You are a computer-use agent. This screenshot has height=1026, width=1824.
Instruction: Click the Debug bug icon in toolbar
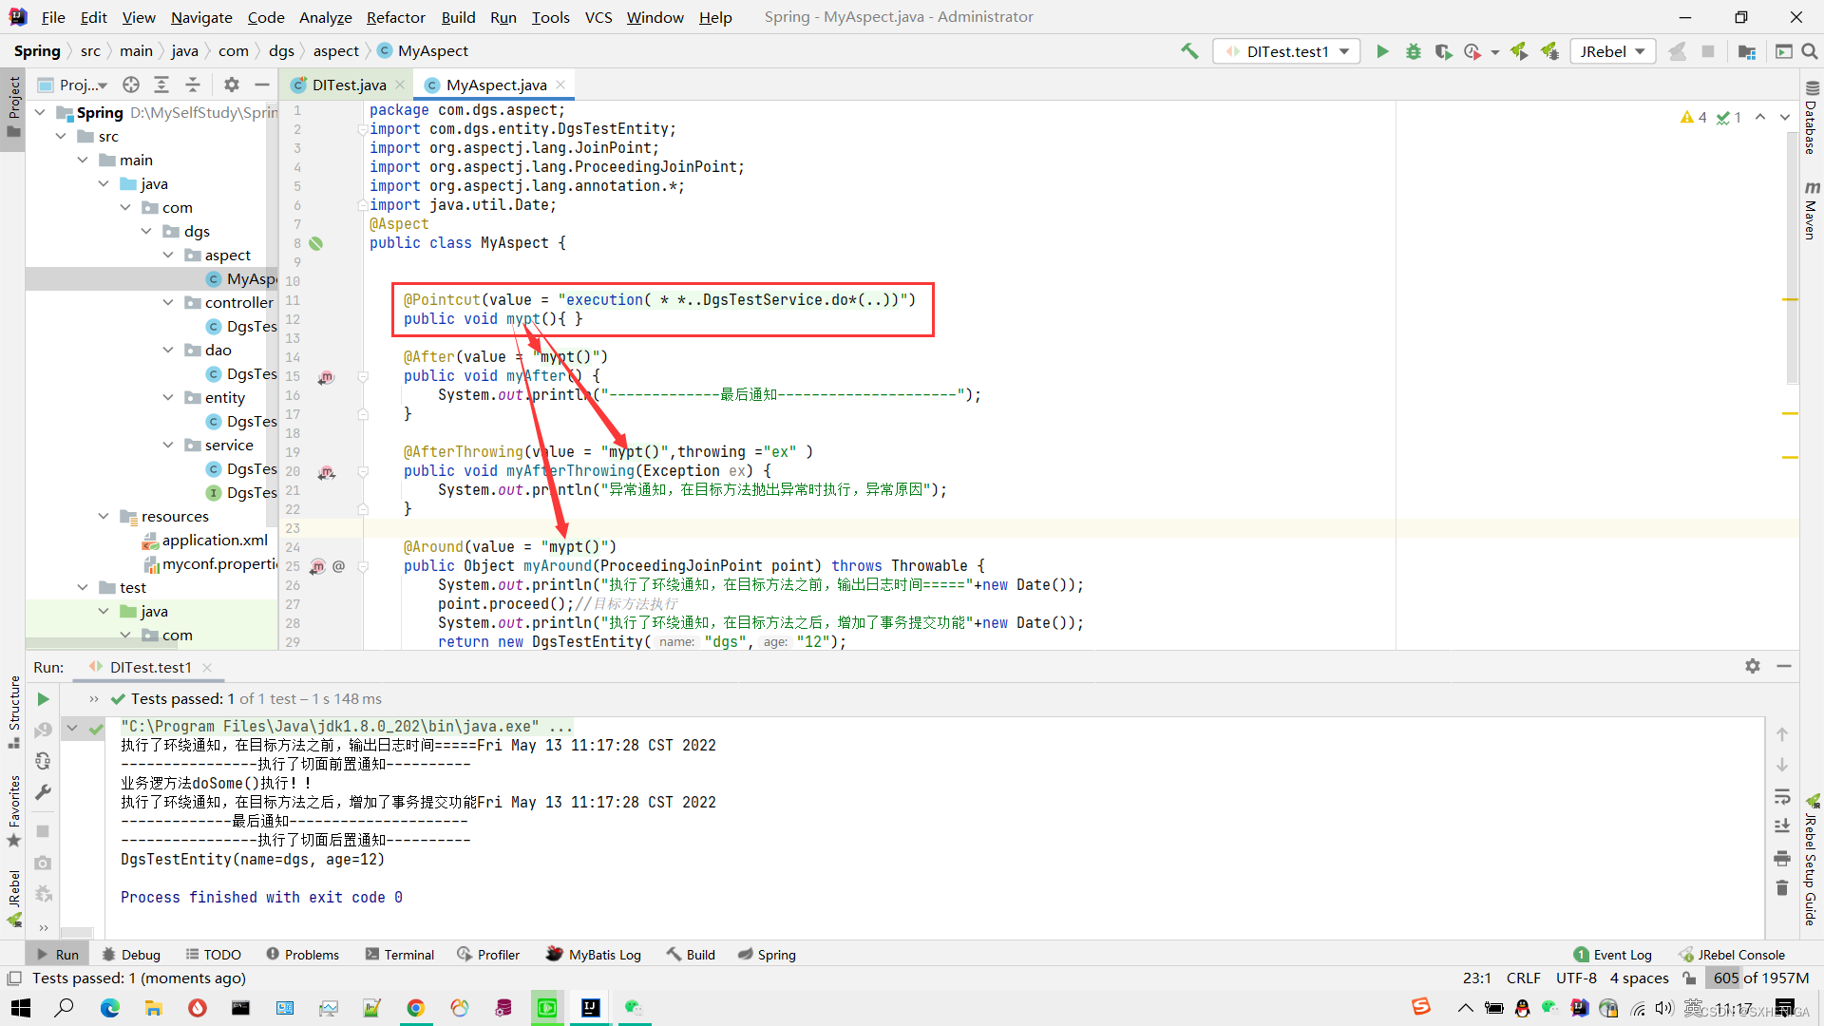click(1414, 51)
